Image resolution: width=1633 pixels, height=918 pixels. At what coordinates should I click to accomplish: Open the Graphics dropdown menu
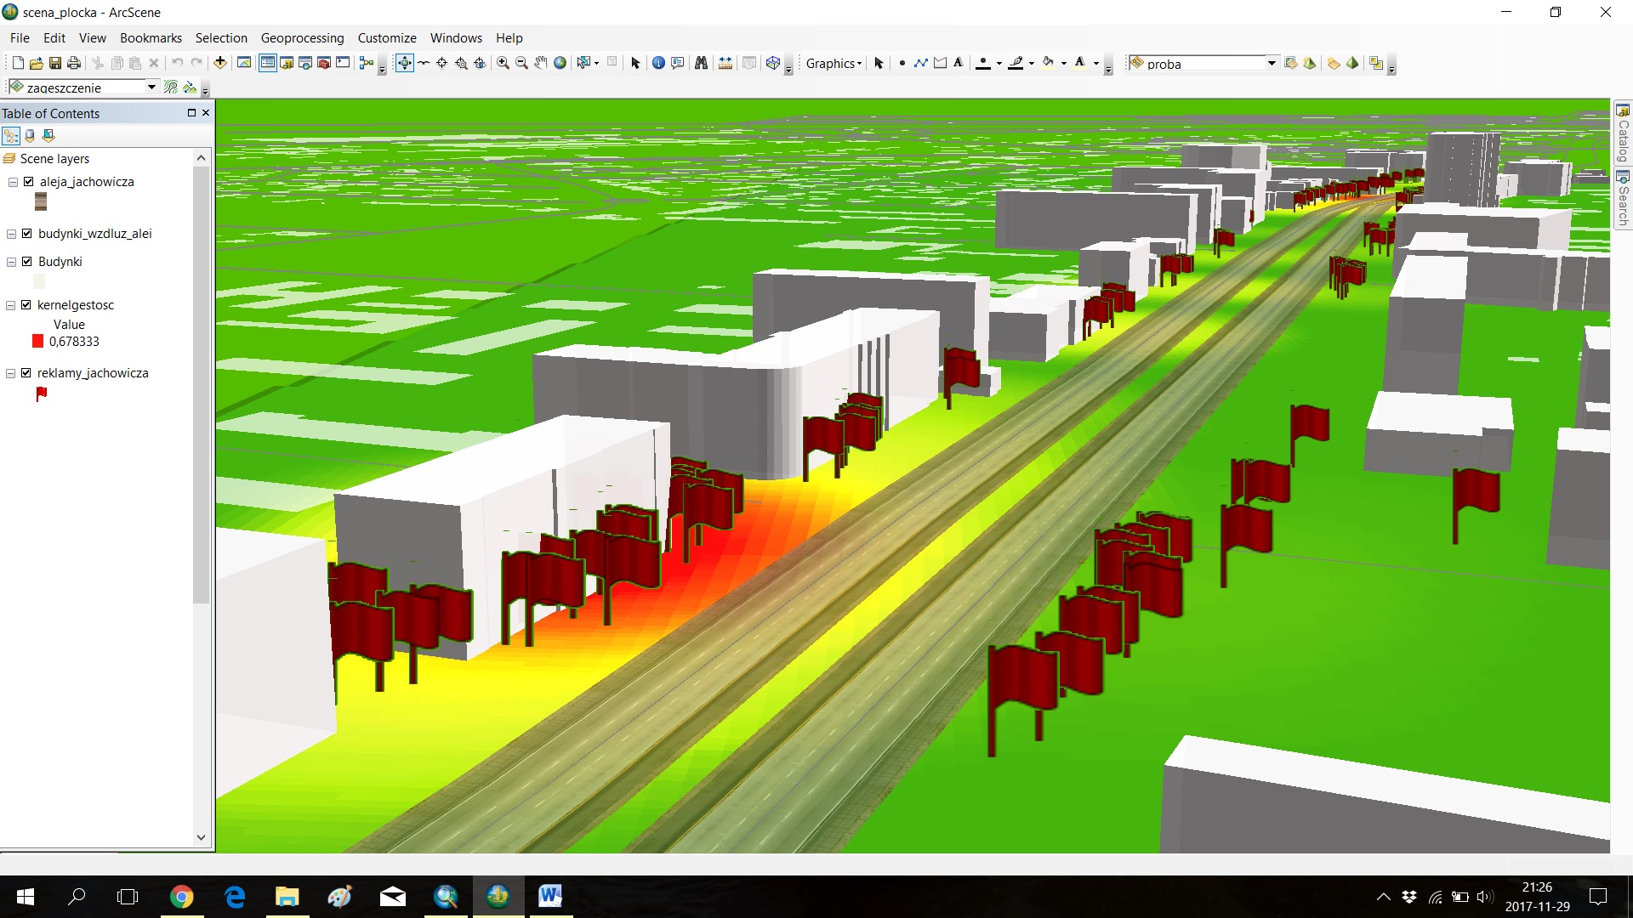[x=834, y=63]
